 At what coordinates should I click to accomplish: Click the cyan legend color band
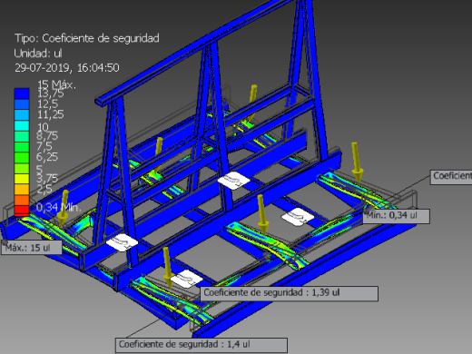pyautogui.click(x=22, y=125)
